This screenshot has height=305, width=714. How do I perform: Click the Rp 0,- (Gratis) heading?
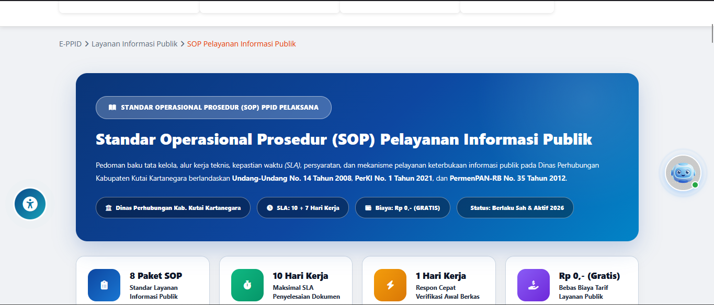(x=590, y=276)
